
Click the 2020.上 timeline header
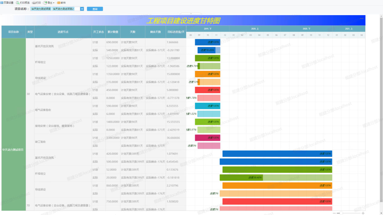(255, 29)
